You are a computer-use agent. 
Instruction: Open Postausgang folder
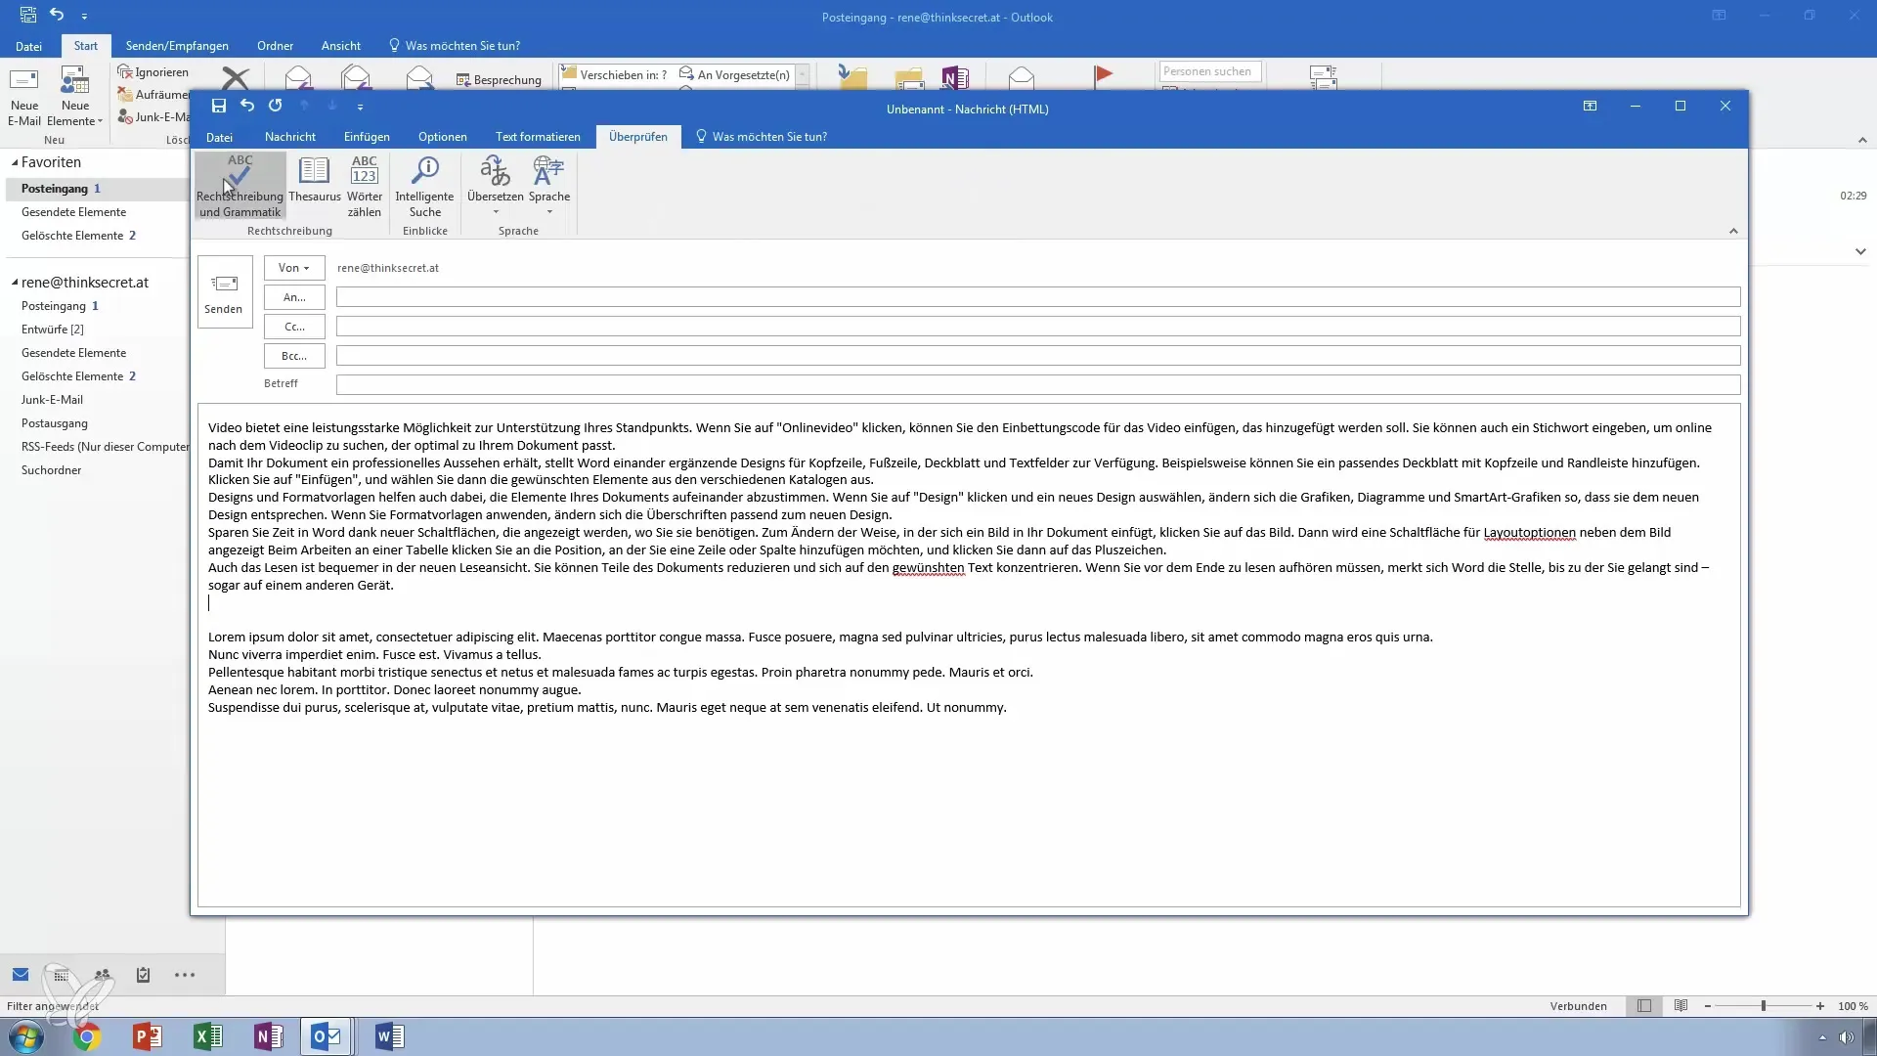point(55,423)
